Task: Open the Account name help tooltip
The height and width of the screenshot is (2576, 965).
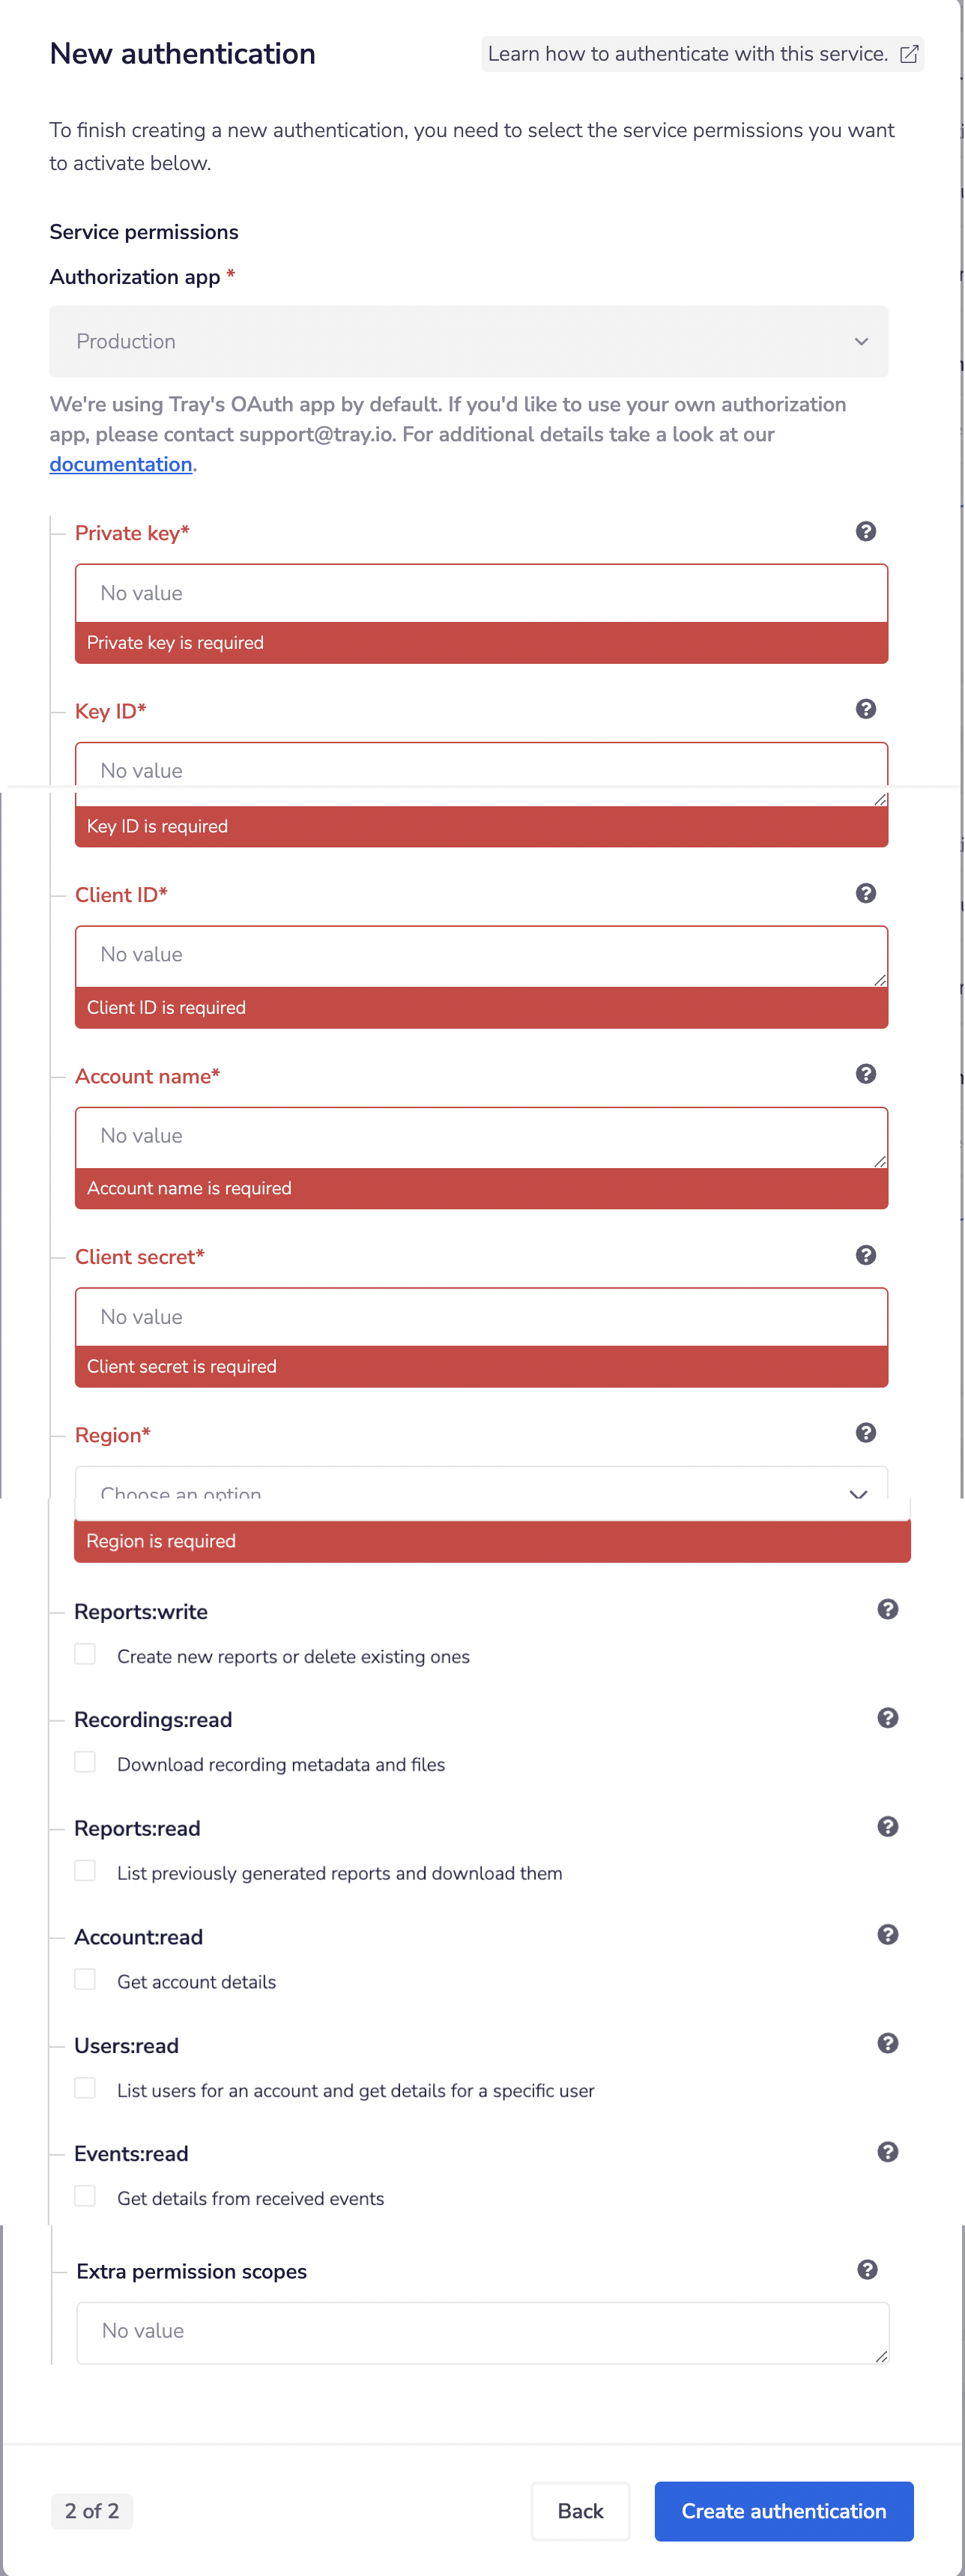Action: pyautogui.click(x=866, y=1073)
